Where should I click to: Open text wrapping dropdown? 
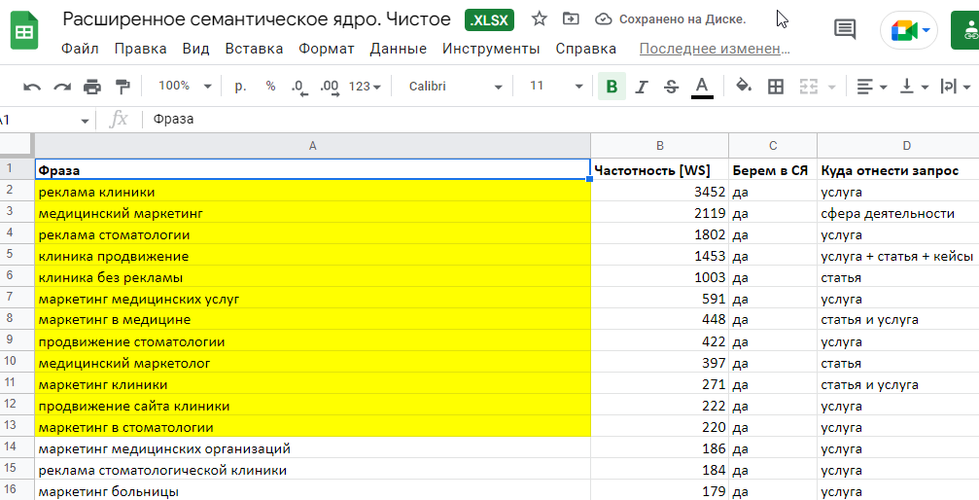coord(955,87)
